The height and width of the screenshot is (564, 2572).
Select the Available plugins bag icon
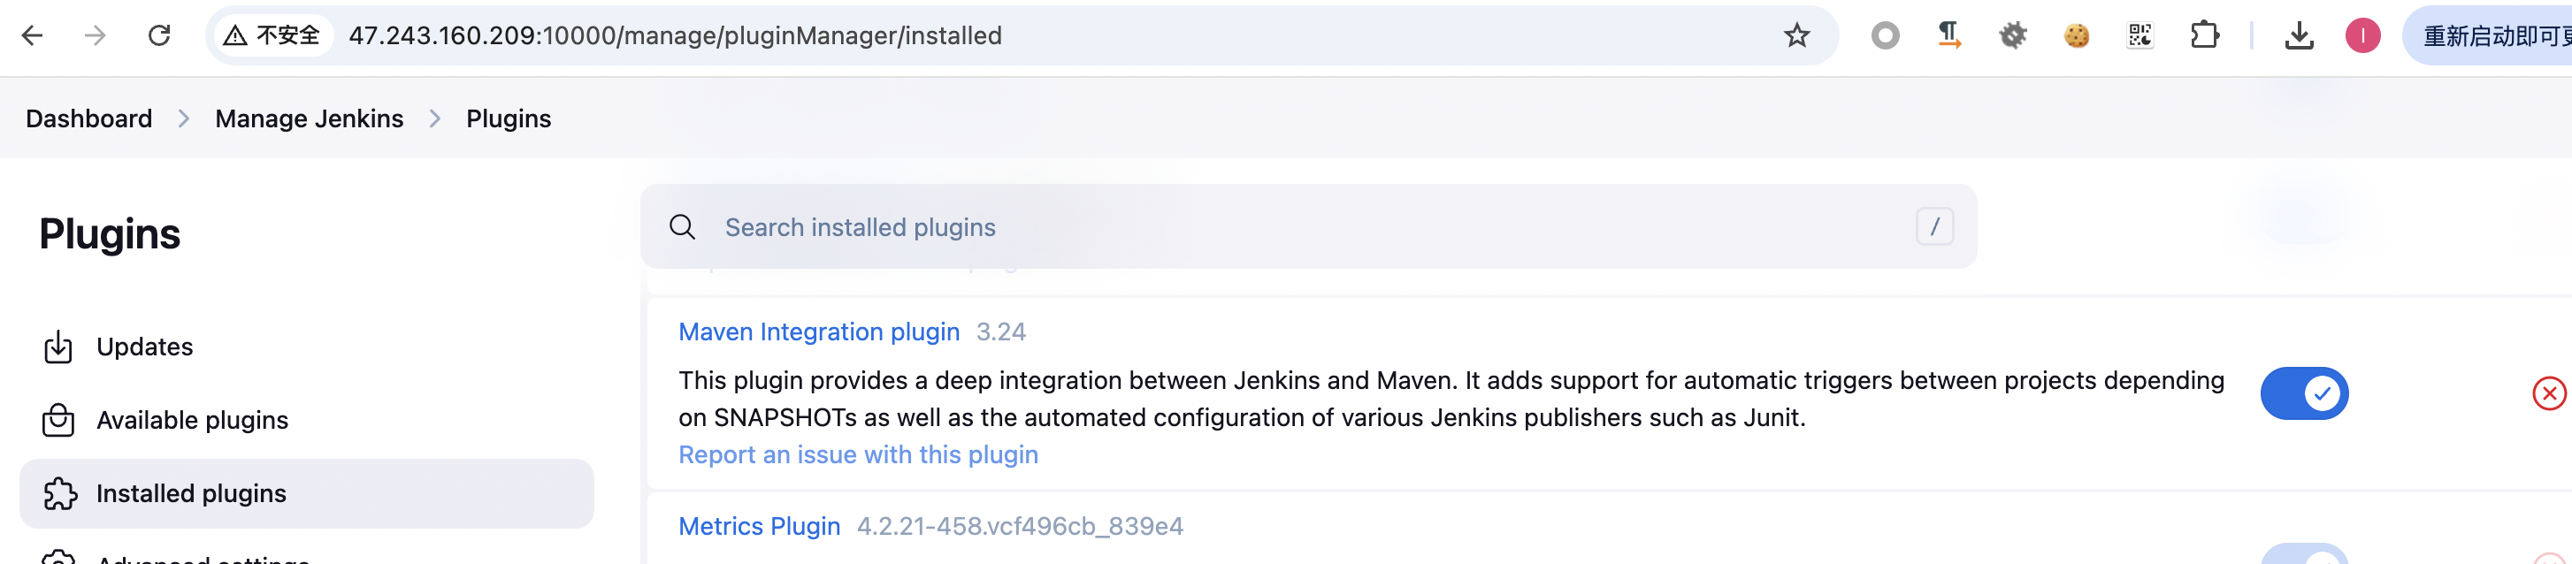[60, 420]
